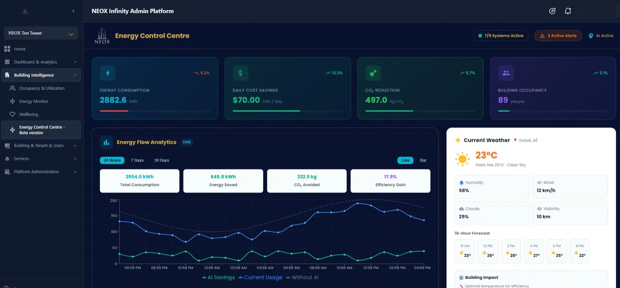Open Wellbeing page

pos(29,114)
